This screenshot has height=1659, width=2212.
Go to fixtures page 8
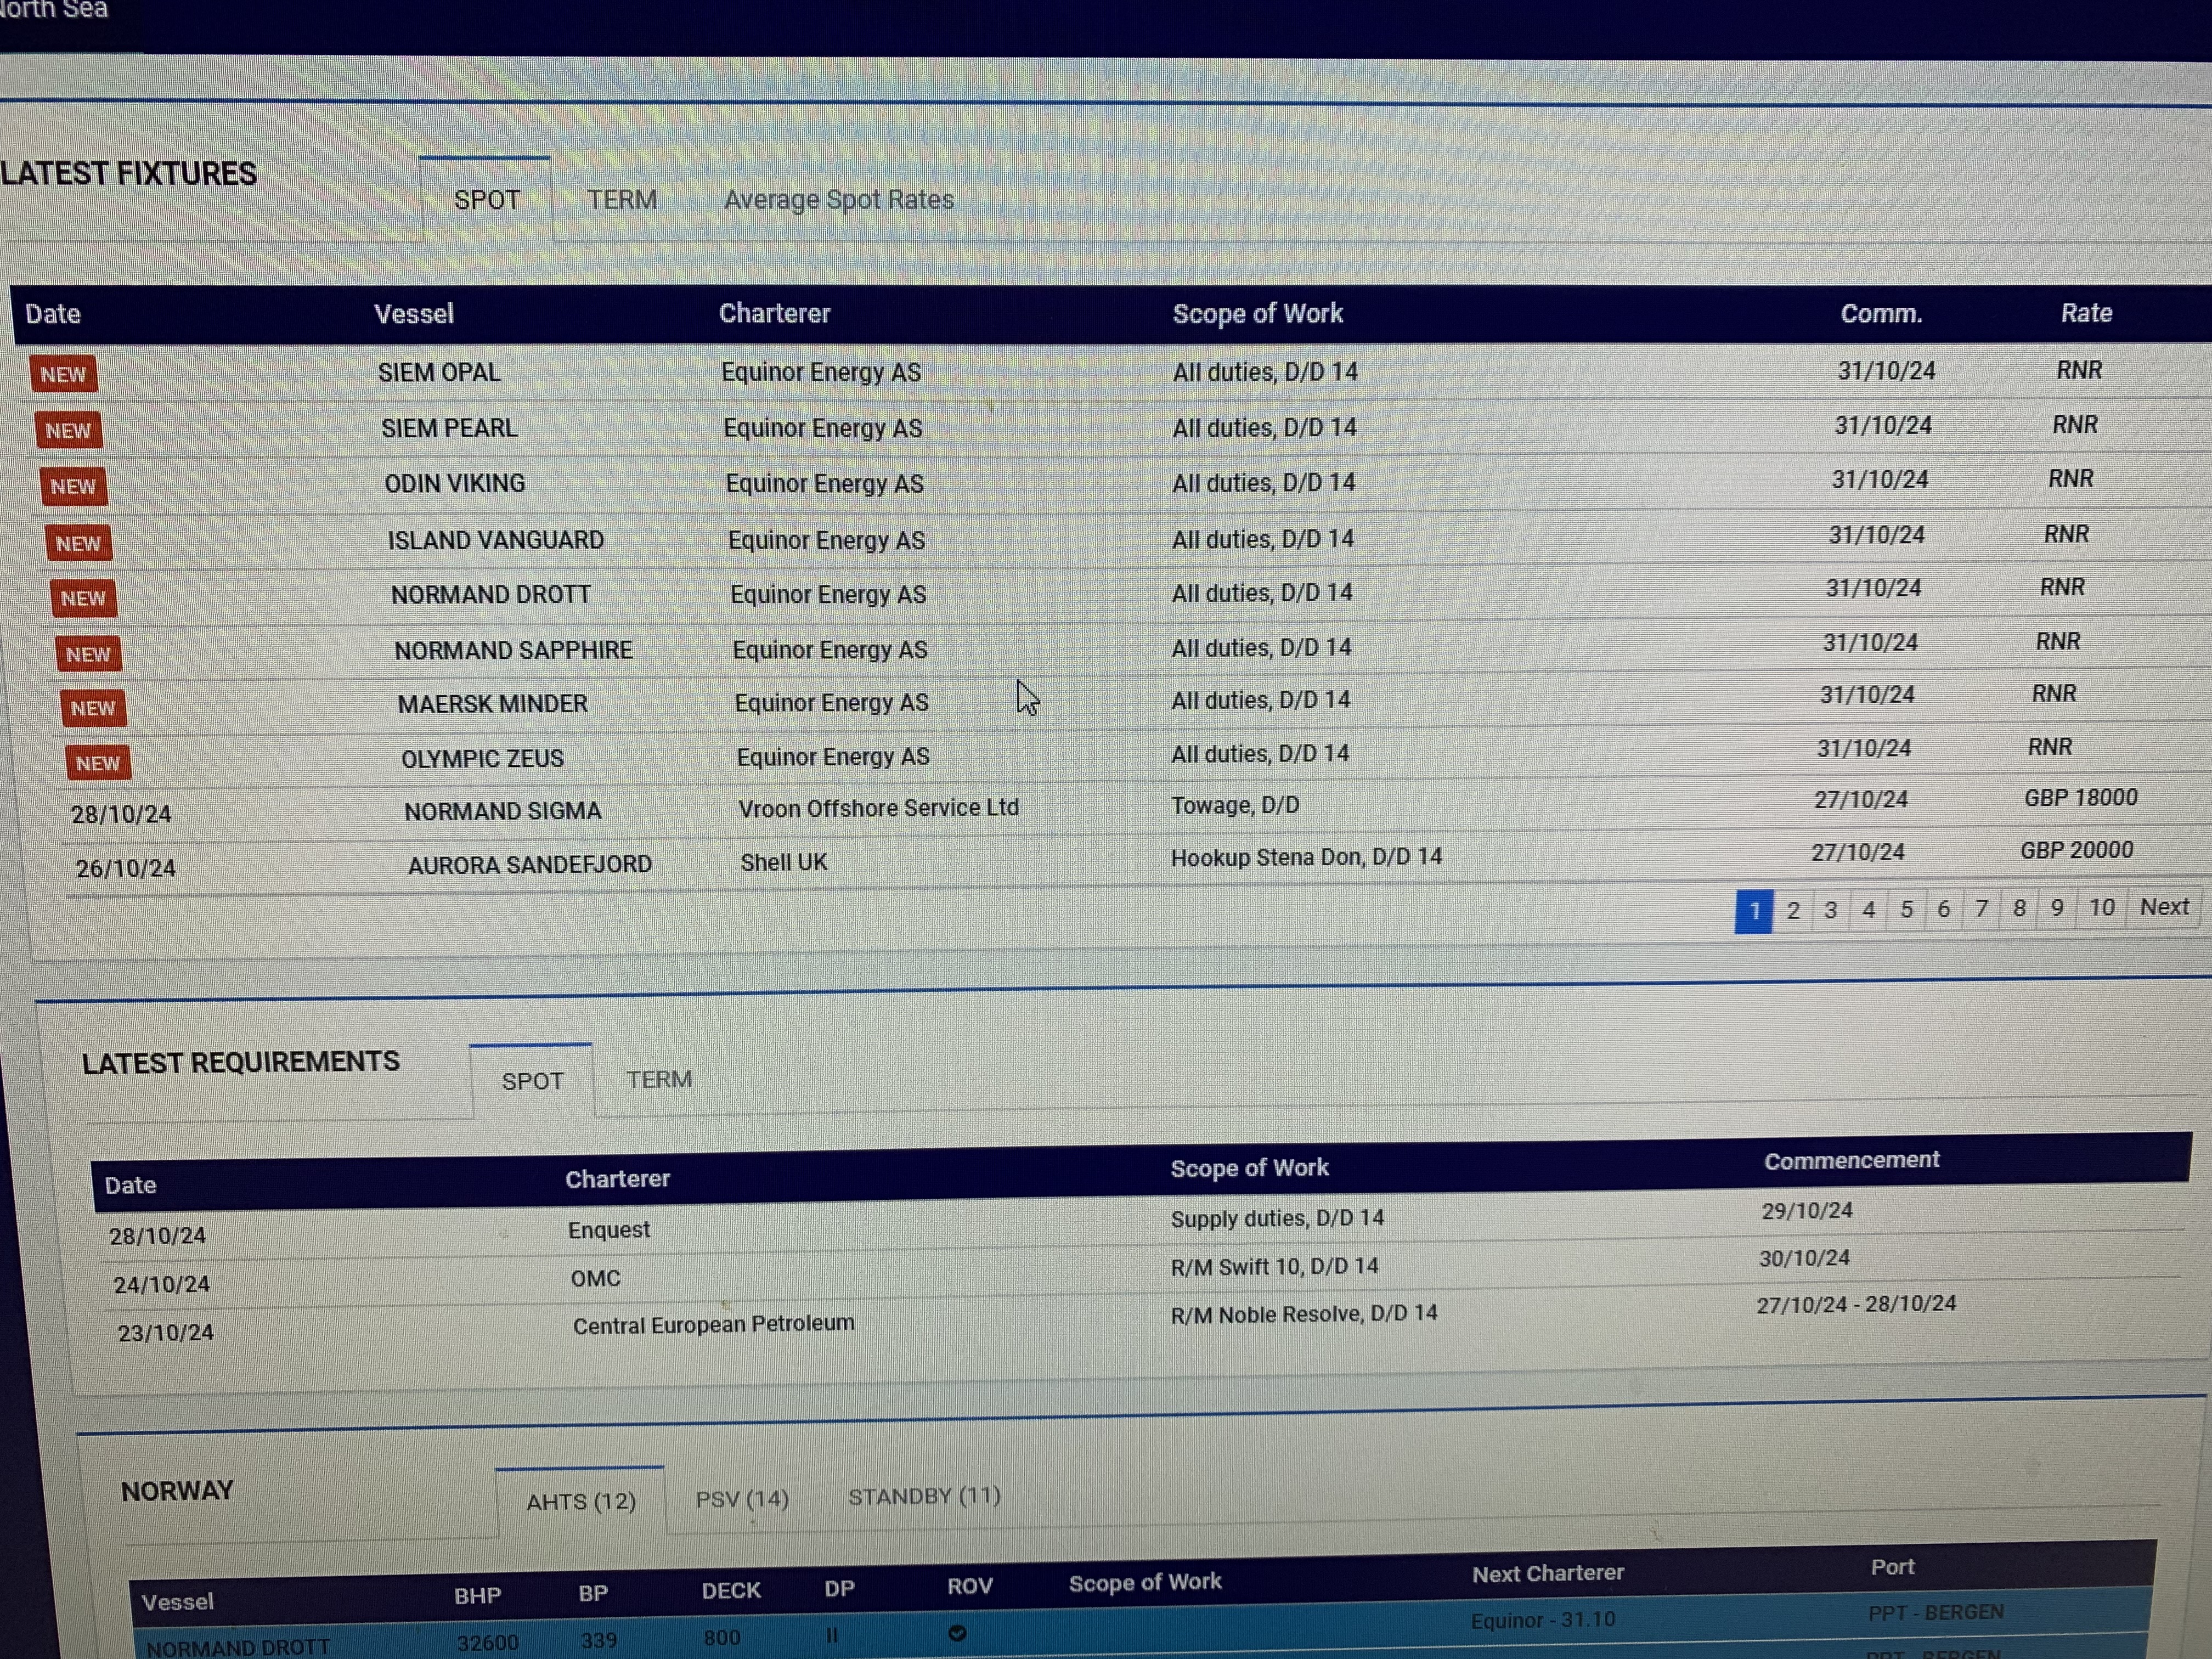pyautogui.click(x=2019, y=907)
